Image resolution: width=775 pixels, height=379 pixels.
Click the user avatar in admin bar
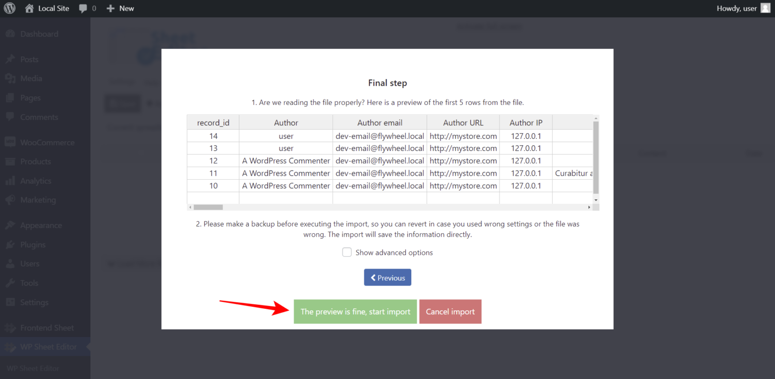click(x=765, y=9)
